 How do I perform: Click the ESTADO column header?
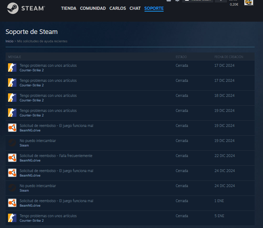coord(181,57)
